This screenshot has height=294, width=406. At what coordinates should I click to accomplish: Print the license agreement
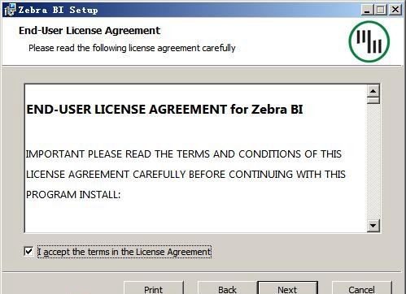click(x=154, y=288)
